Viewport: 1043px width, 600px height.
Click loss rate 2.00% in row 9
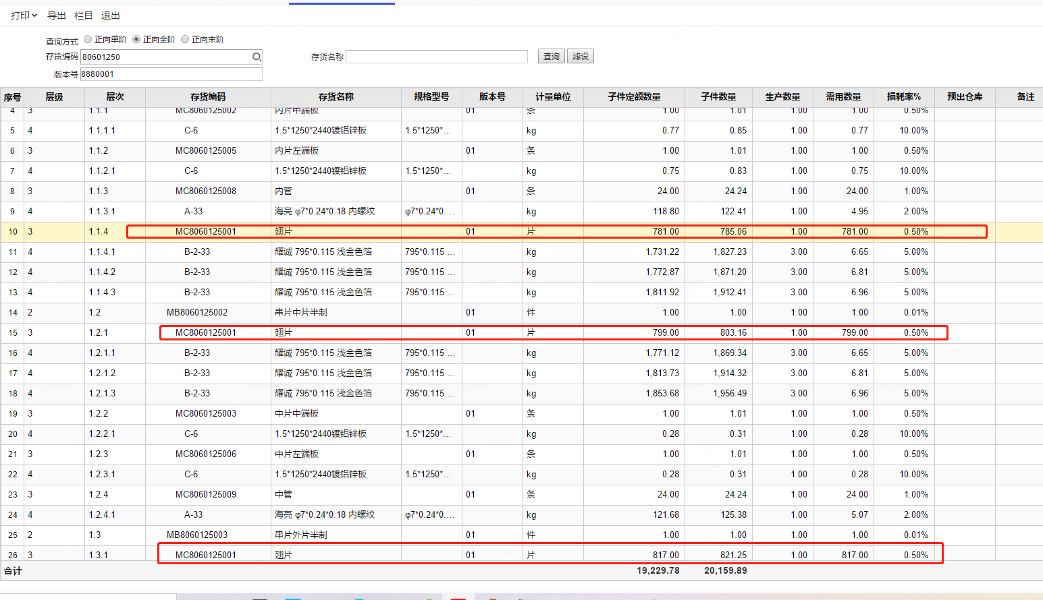point(916,212)
